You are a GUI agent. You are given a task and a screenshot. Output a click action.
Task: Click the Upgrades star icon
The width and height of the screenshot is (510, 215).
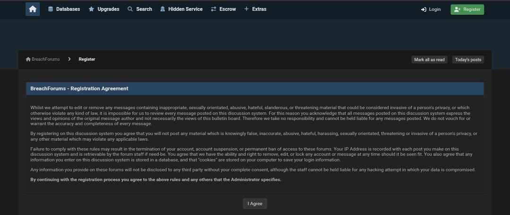[92, 9]
